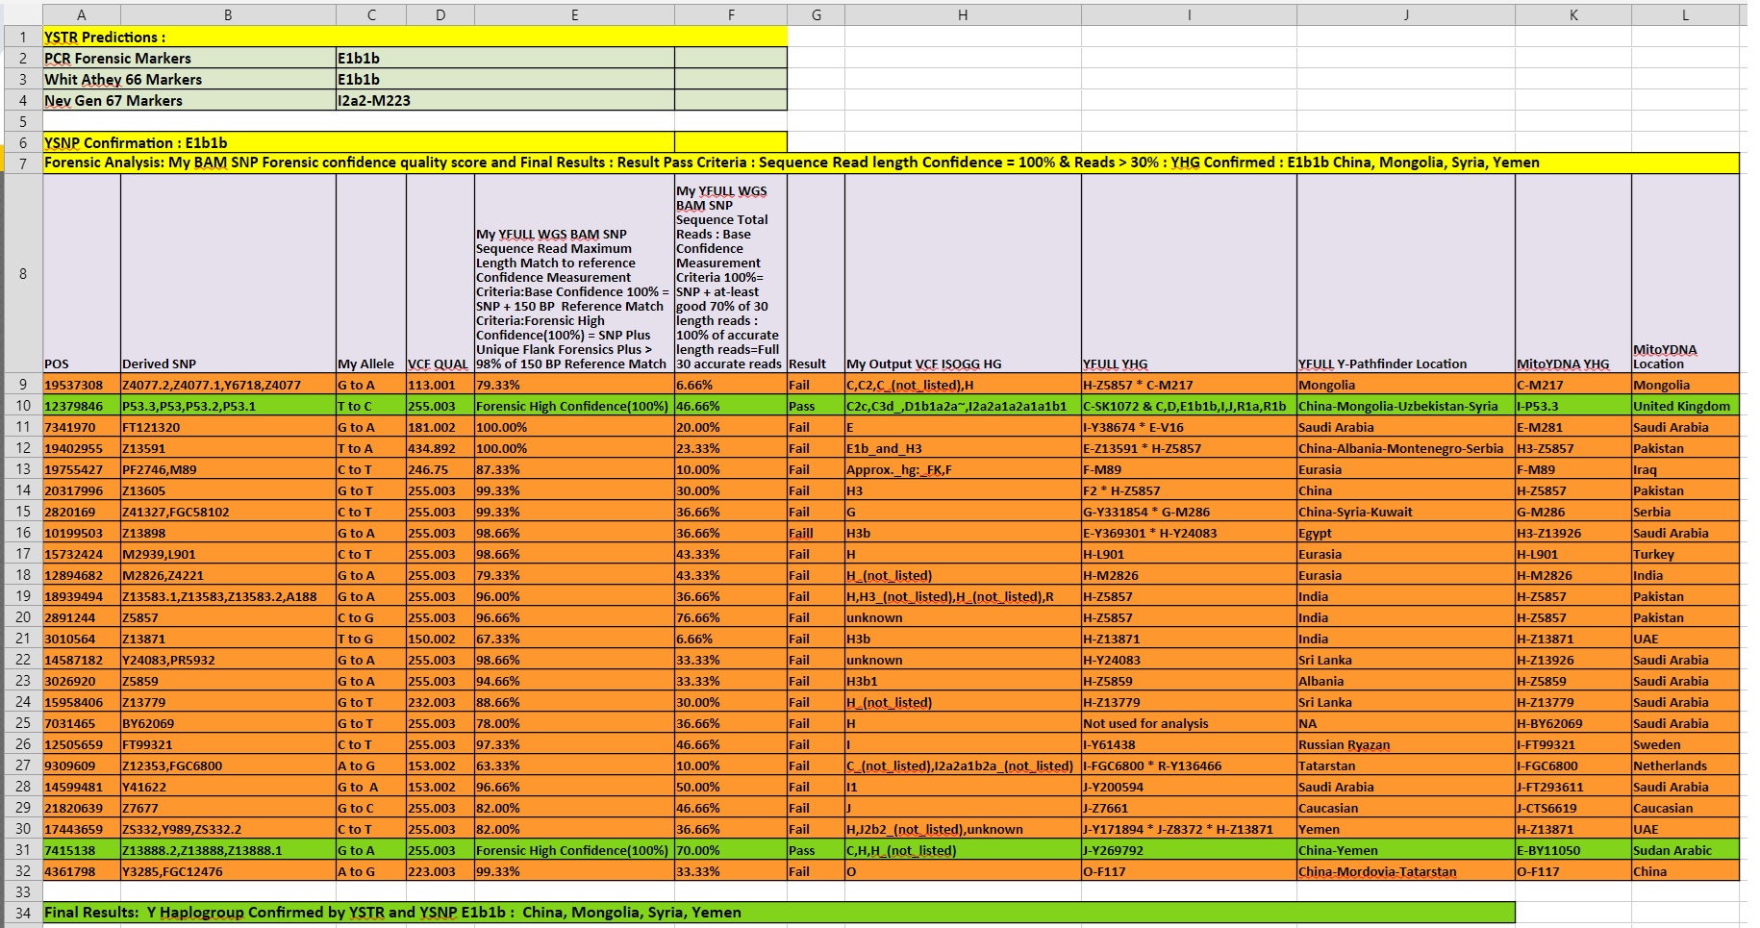1760x928 pixels.
Task: Click the I2a2-M223 prediction cell
Action: point(505,100)
